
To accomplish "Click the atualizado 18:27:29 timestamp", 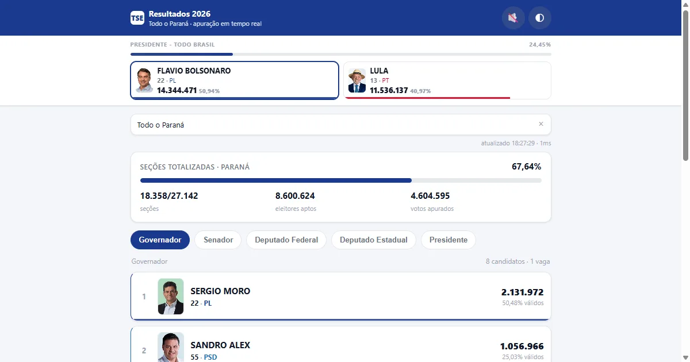I will point(516,143).
